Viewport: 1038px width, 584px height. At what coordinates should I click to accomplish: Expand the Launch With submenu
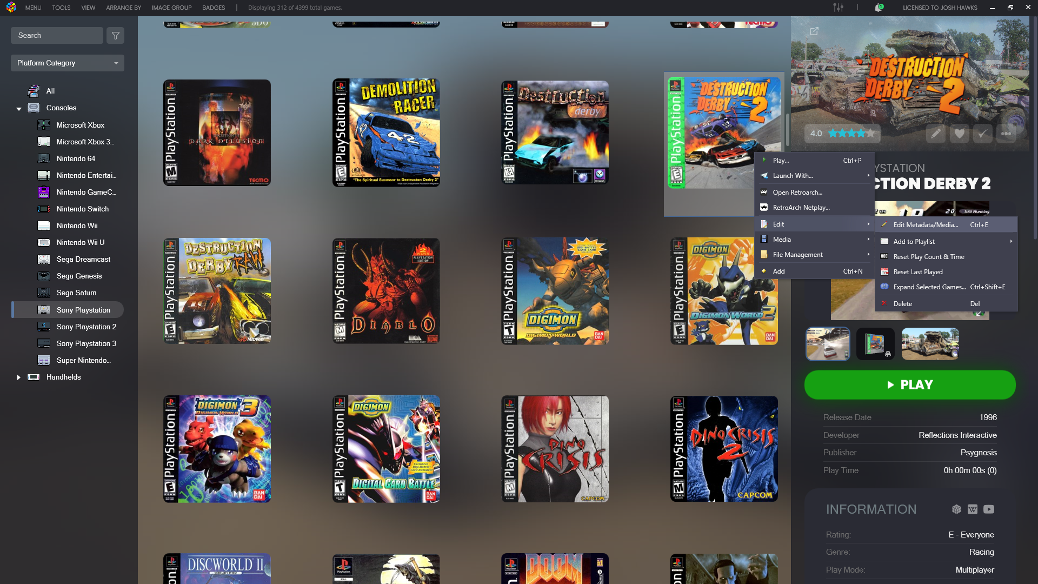[x=815, y=176]
